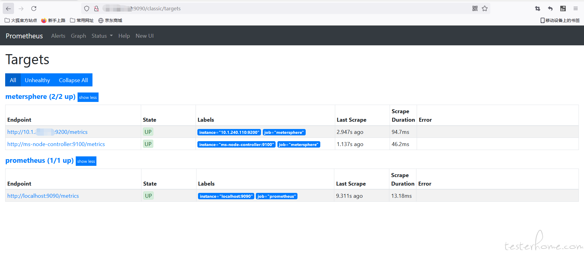
Task: Click instance="ms-node-controller:9100" label badge
Action: click(x=236, y=145)
